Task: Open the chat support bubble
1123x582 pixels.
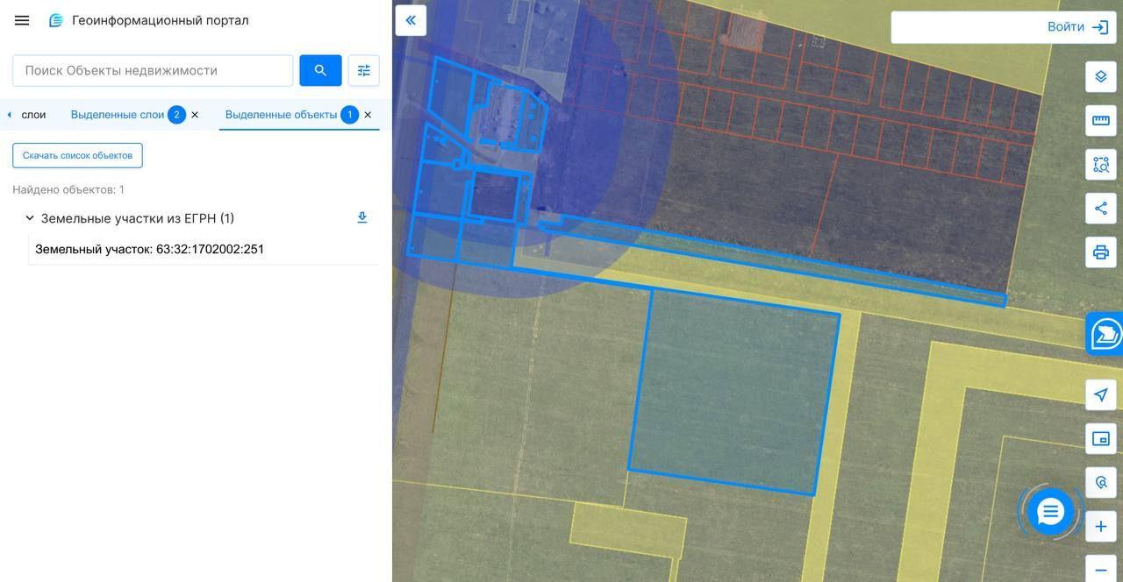Action: coord(1050,512)
